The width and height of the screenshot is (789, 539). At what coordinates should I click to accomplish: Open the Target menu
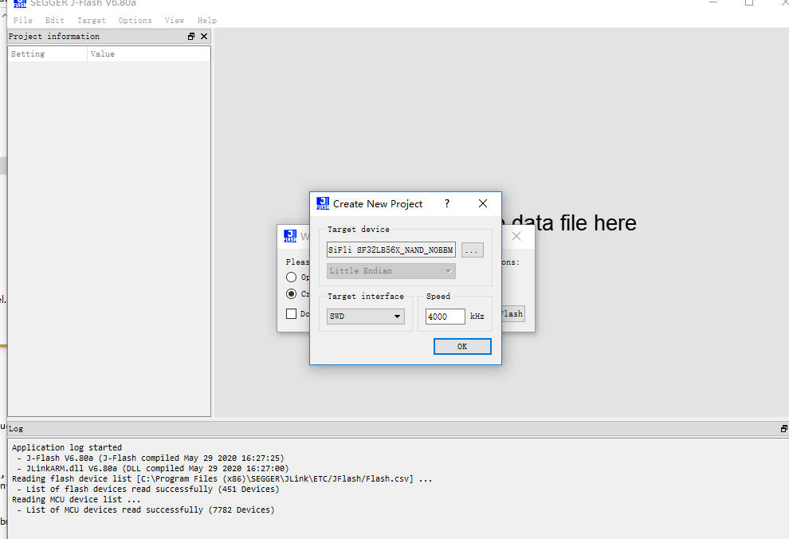coord(91,20)
